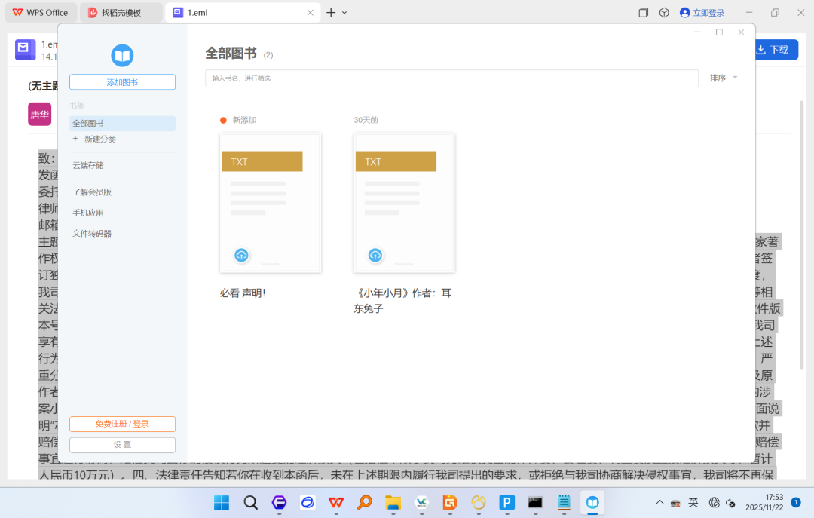Click cloud upload icon on 小年小月 book

(x=375, y=255)
